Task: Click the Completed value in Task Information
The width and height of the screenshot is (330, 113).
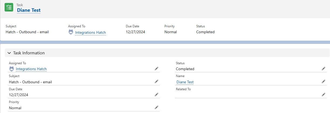Action: tap(185, 69)
